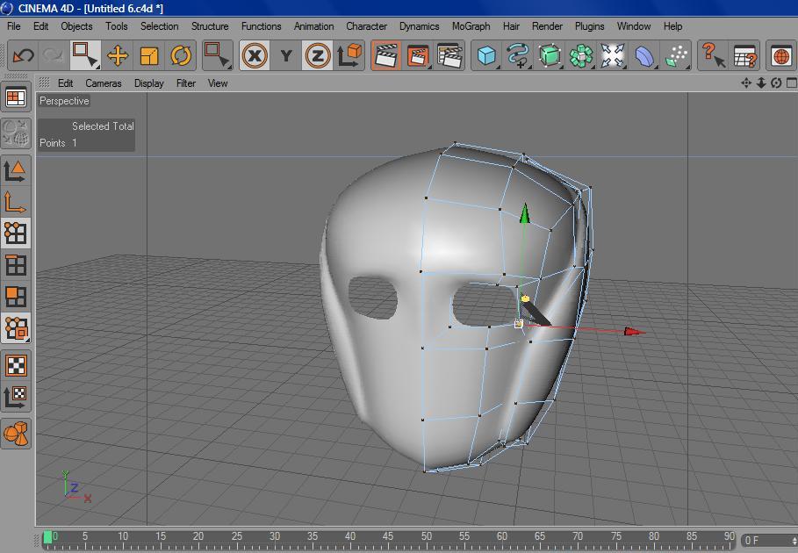
Task: Click the viewport pan (move camera) icon
Action: point(746,83)
